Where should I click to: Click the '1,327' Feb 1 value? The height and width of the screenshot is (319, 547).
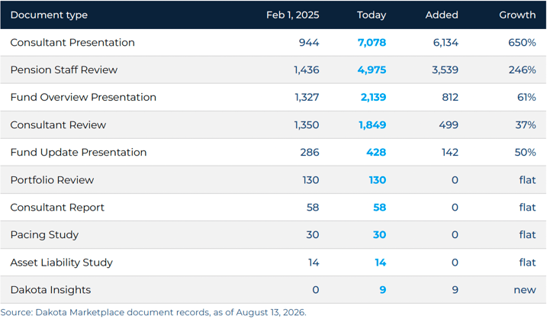pyautogui.click(x=307, y=97)
